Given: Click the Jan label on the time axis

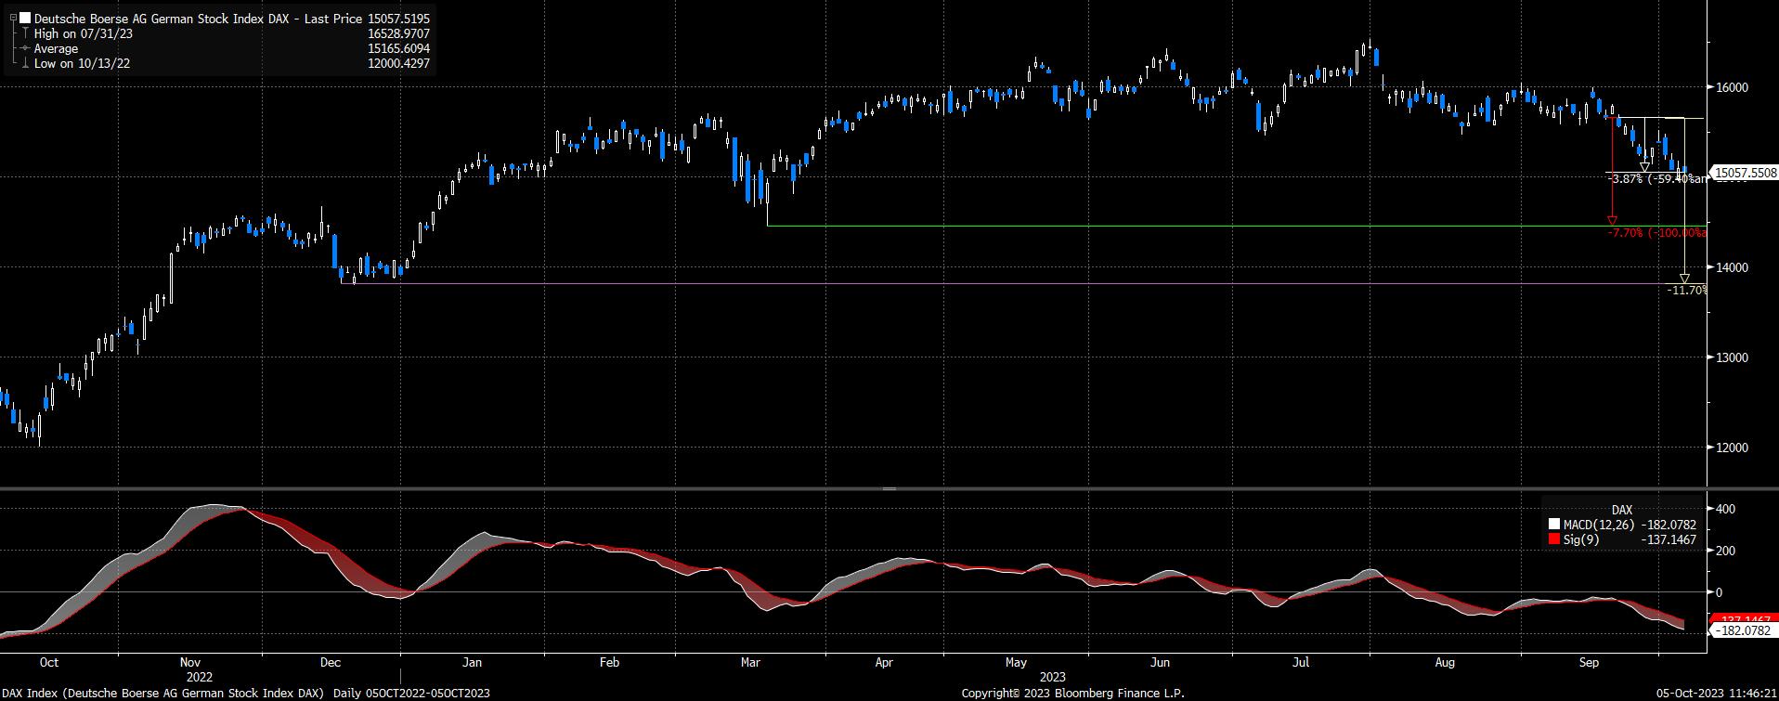Looking at the screenshot, I should pyautogui.click(x=472, y=663).
